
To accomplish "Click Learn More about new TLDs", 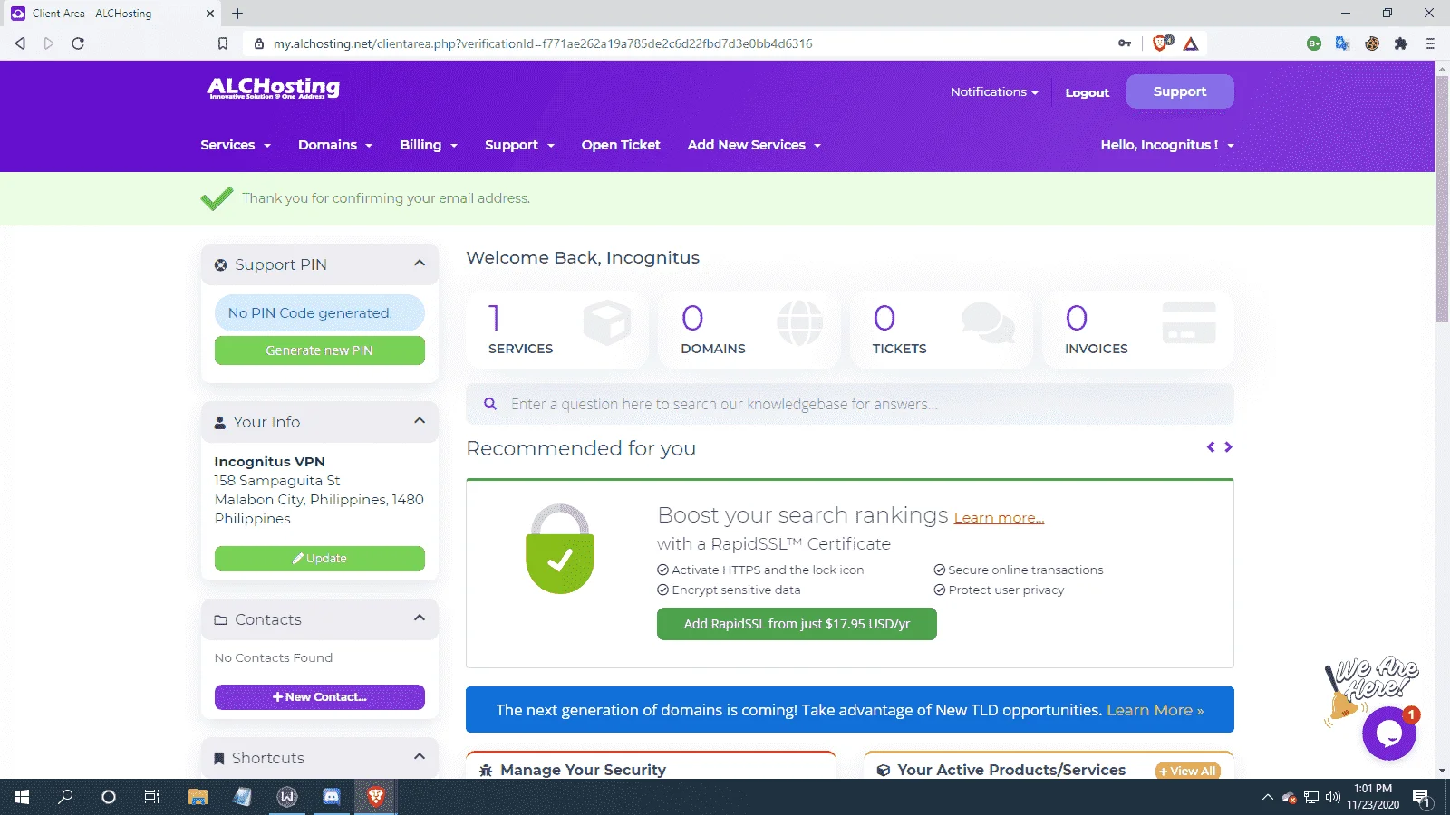I will tap(1155, 710).
